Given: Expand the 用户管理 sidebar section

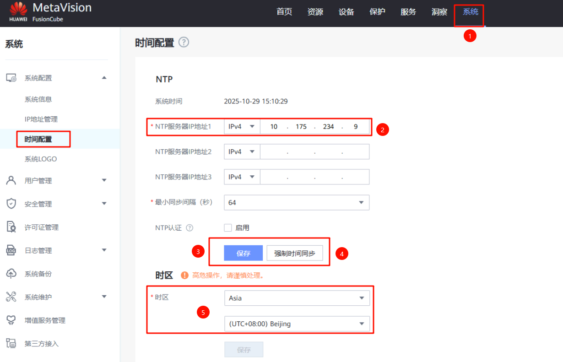Looking at the screenshot, I should 104,181.
